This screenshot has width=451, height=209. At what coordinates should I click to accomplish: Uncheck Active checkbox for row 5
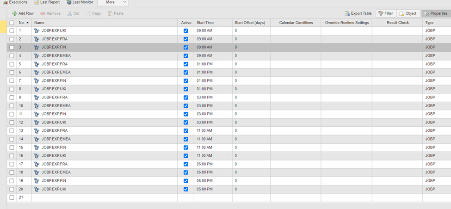coord(186,64)
